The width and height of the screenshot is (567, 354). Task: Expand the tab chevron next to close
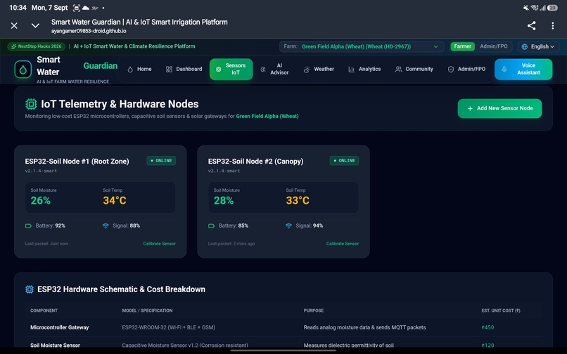(x=35, y=26)
